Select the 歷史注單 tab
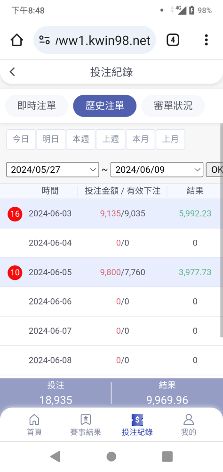This screenshot has height=472, width=223. (x=105, y=106)
